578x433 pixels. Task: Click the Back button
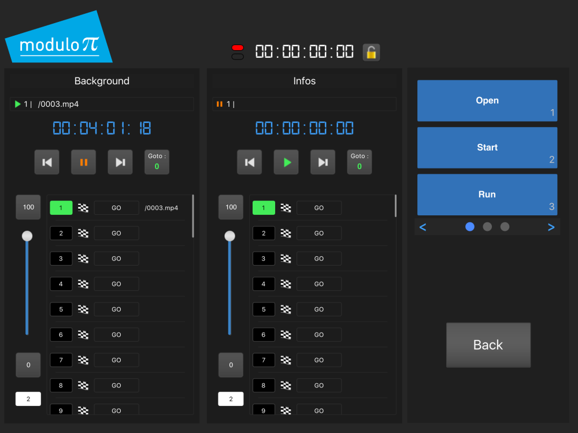pyautogui.click(x=488, y=345)
